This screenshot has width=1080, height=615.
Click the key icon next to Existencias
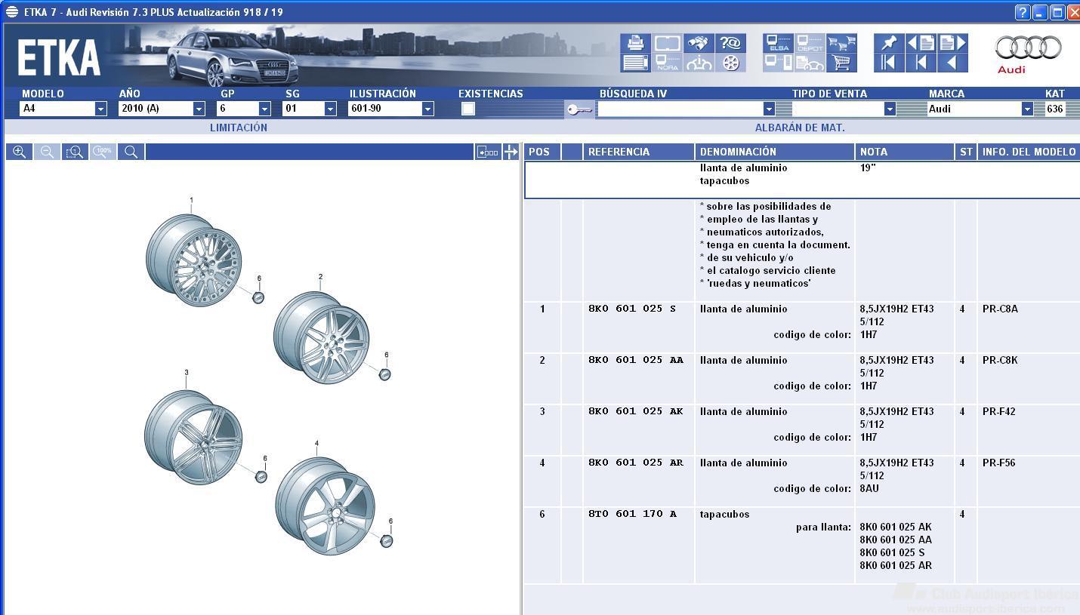(579, 110)
